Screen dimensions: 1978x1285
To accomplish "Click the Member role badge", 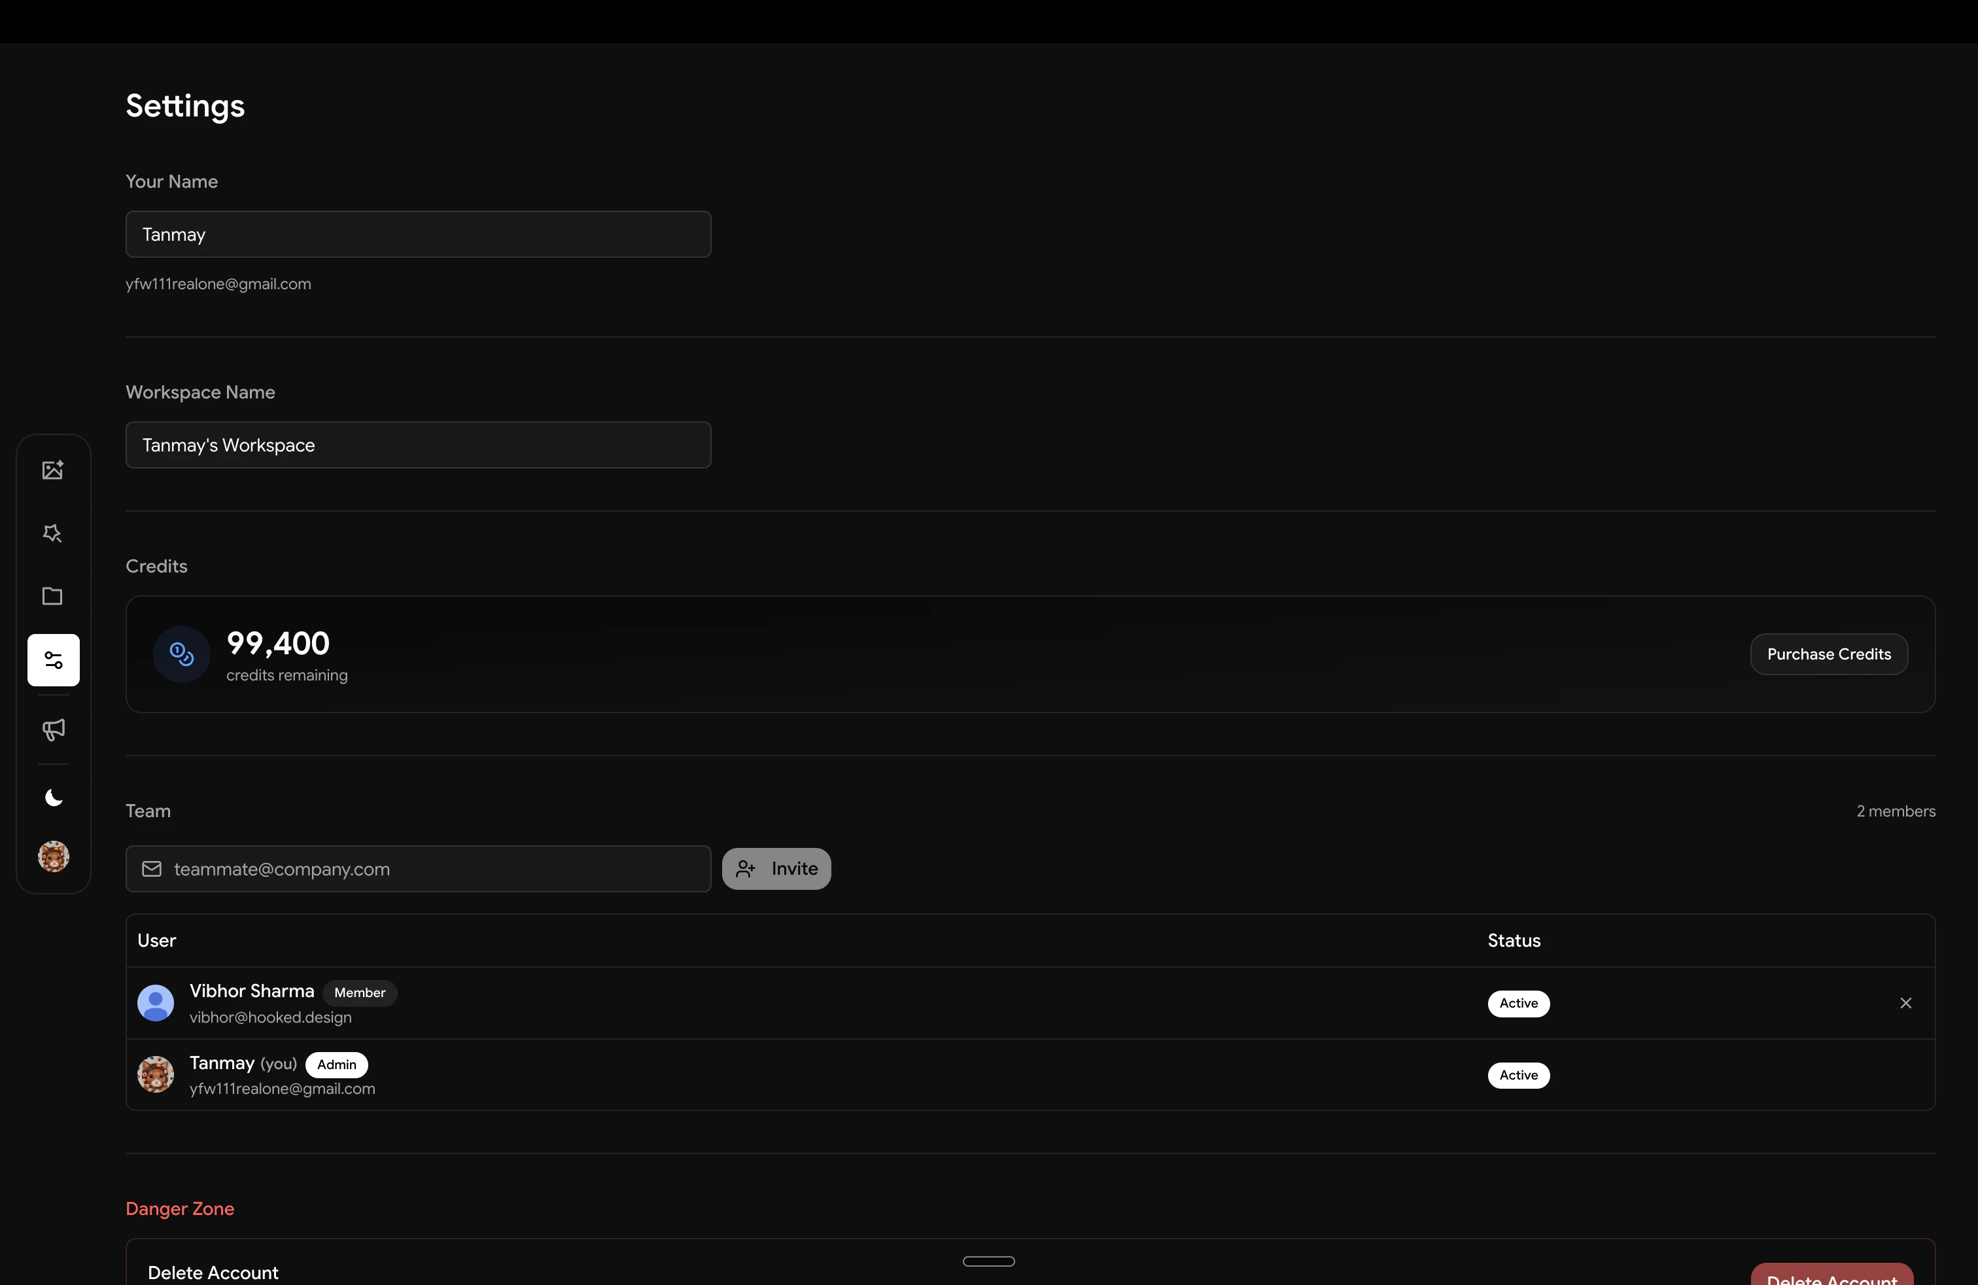I will click(360, 993).
